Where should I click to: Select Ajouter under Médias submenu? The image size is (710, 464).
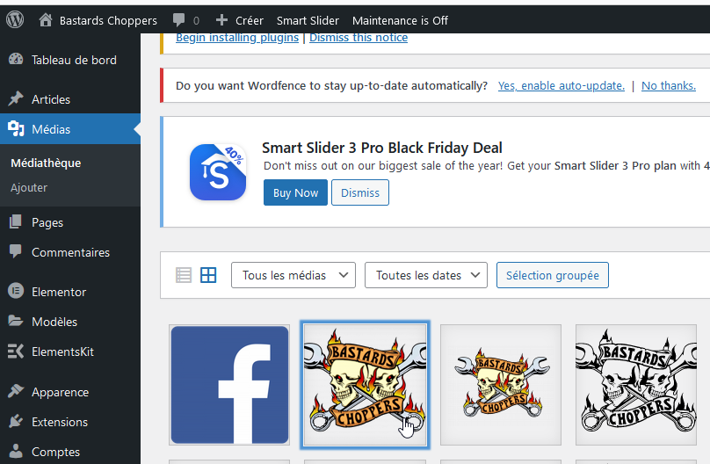(29, 187)
